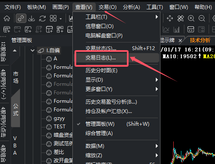Open the ruler and pencil drawing tools
Image resolution: width=215 pixels, height=164 pixels.
pyautogui.click(x=181, y=18)
